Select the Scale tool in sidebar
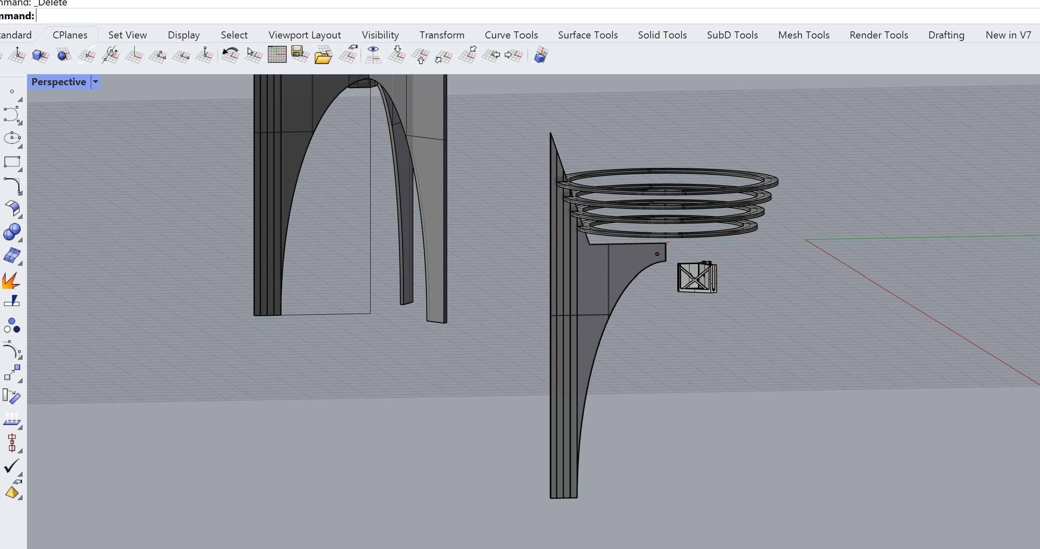Image resolution: width=1040 pixels, height=549 pixels. pyautogui.click(x=12, y=373)
